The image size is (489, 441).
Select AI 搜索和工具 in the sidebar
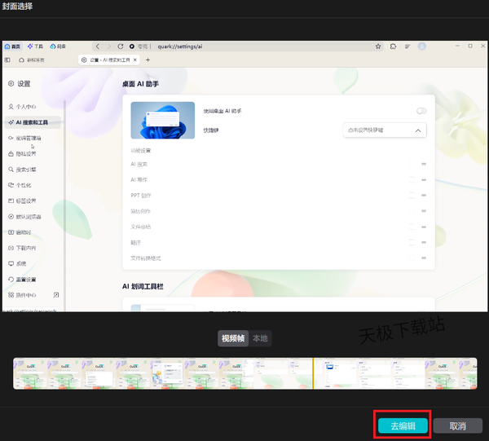[x=31, y=122]
